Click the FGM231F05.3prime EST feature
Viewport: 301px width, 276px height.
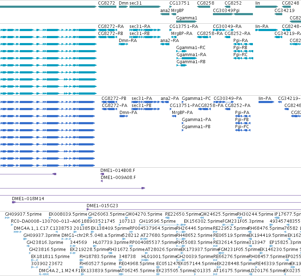(228, 225)
